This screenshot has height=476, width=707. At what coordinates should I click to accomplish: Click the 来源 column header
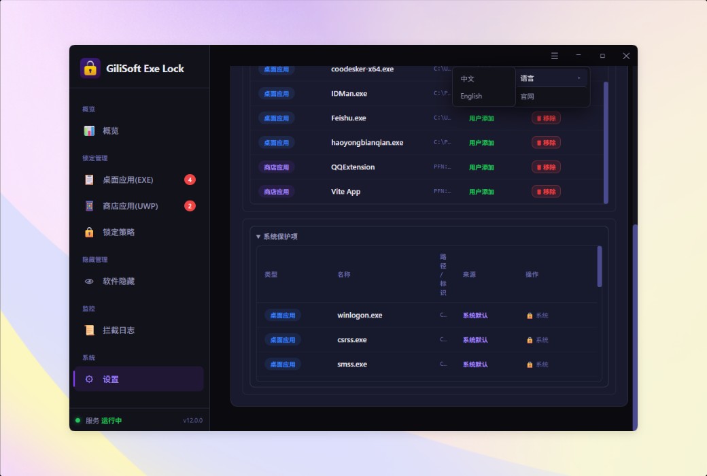click(469, 274)
